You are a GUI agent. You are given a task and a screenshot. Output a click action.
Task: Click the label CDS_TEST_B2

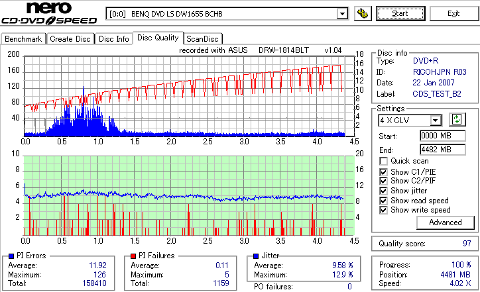coord(437,94)
